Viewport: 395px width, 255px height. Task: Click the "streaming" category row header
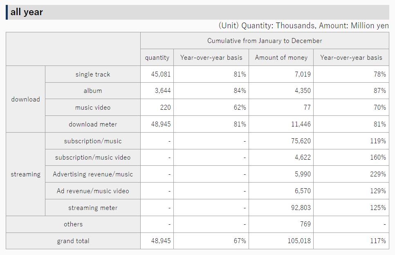25,174
